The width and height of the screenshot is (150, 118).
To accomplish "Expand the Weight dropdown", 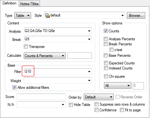I will pyautogui.click(x=89, y=81).
